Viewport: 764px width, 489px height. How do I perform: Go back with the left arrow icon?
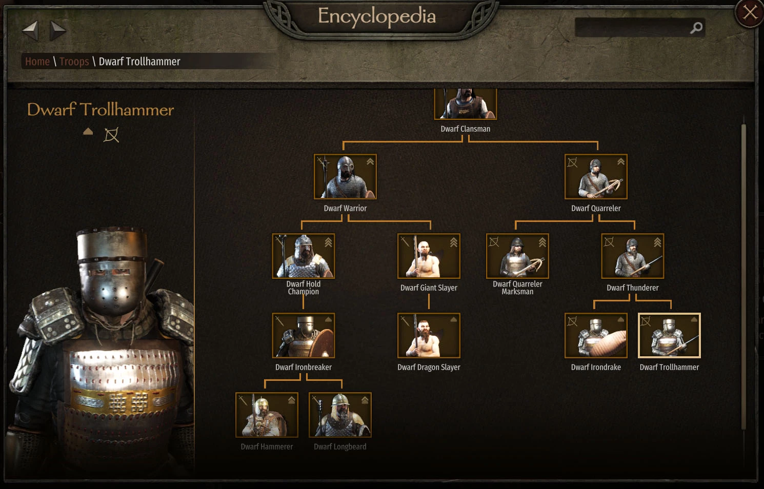[x=31, y=31]
